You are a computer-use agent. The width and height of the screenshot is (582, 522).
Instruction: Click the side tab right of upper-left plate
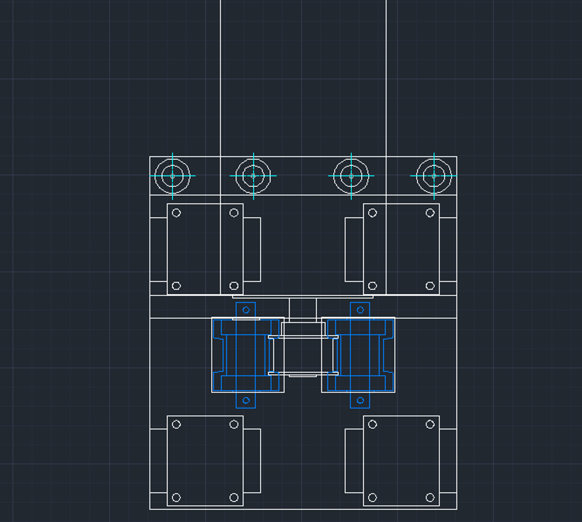[252, 250]
